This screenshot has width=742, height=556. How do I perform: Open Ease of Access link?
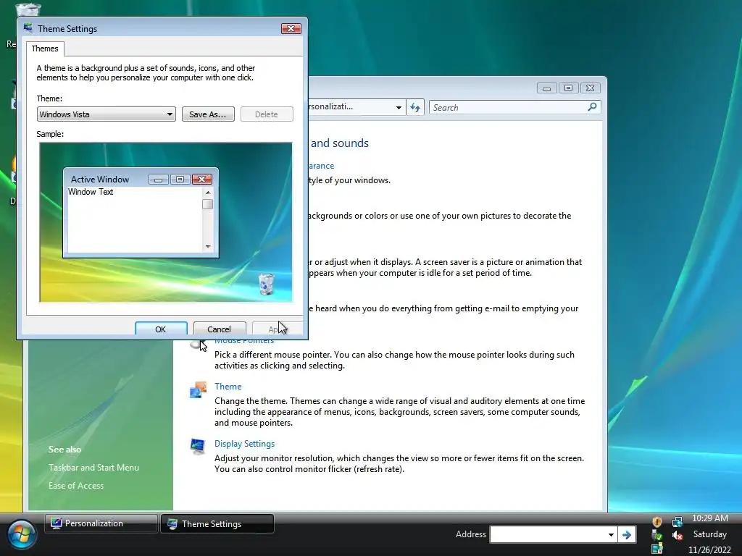(75, 486)
